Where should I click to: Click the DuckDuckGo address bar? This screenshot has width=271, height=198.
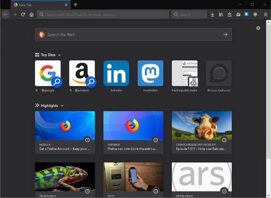point(103,14)
